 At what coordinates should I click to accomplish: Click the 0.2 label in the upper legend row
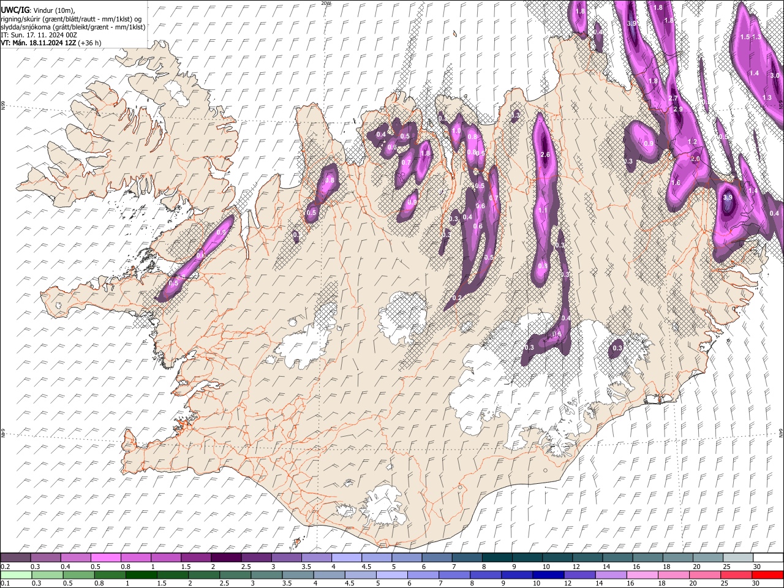[x=5, y=567]
